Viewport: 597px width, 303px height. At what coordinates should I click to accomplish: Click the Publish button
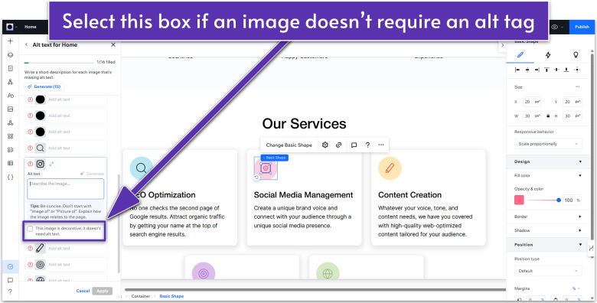pos(582,27)
